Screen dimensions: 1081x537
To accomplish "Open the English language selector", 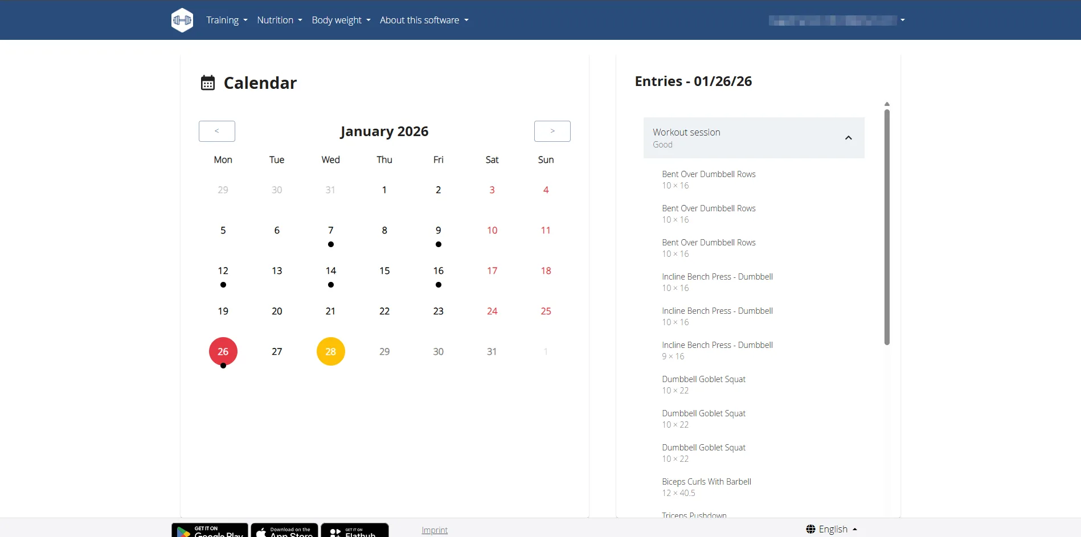I will (x=832, y=530).
